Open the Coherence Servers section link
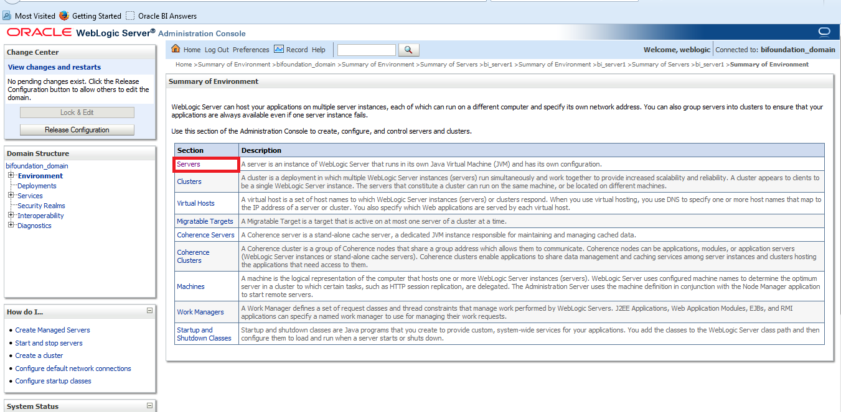841x412 pixels. coord(205,235)
